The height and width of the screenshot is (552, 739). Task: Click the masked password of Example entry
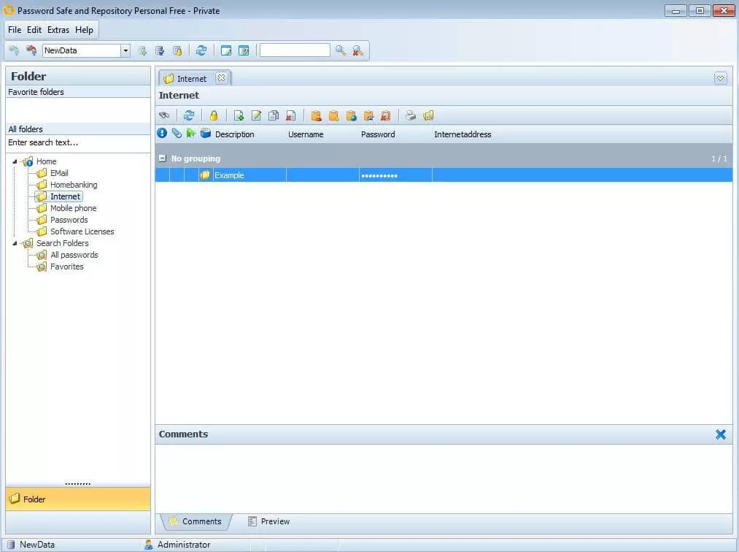379,175
